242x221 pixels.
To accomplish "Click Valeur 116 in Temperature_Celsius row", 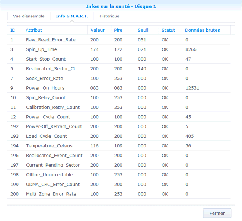I will (95, 146).
